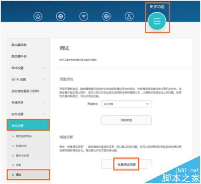Expand the 存储共享 section chevron
Image resolution: width=201 pixels, height=184 pixels.
coord(45,103)
